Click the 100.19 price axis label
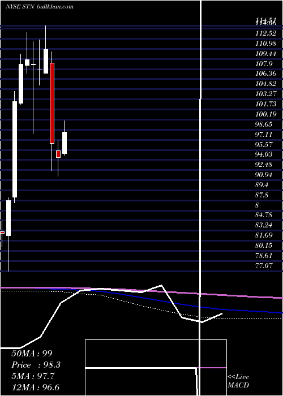 [265, 114]
